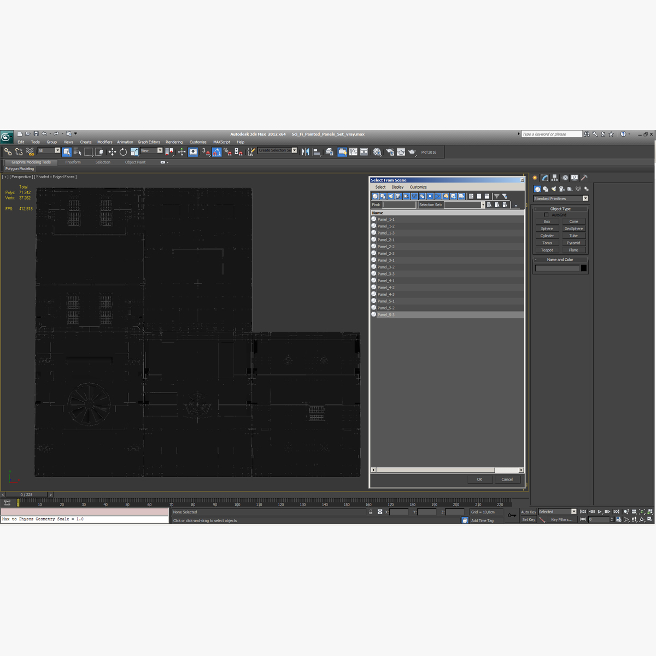Click the Render teapot icon
This screenshot has height=656, width=656.
[412, 152]
